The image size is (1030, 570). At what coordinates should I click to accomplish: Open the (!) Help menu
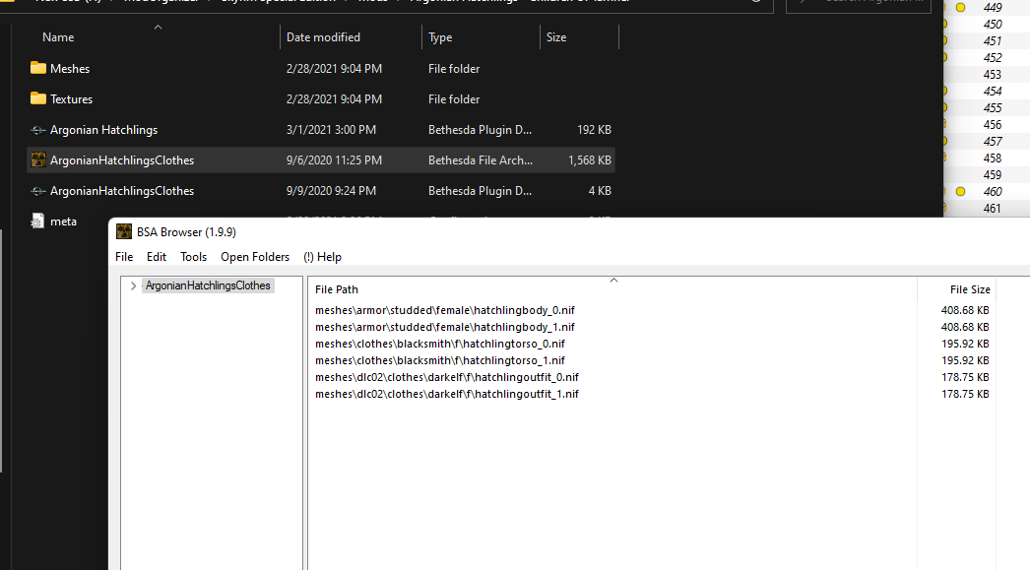click(x=323, y=257)
